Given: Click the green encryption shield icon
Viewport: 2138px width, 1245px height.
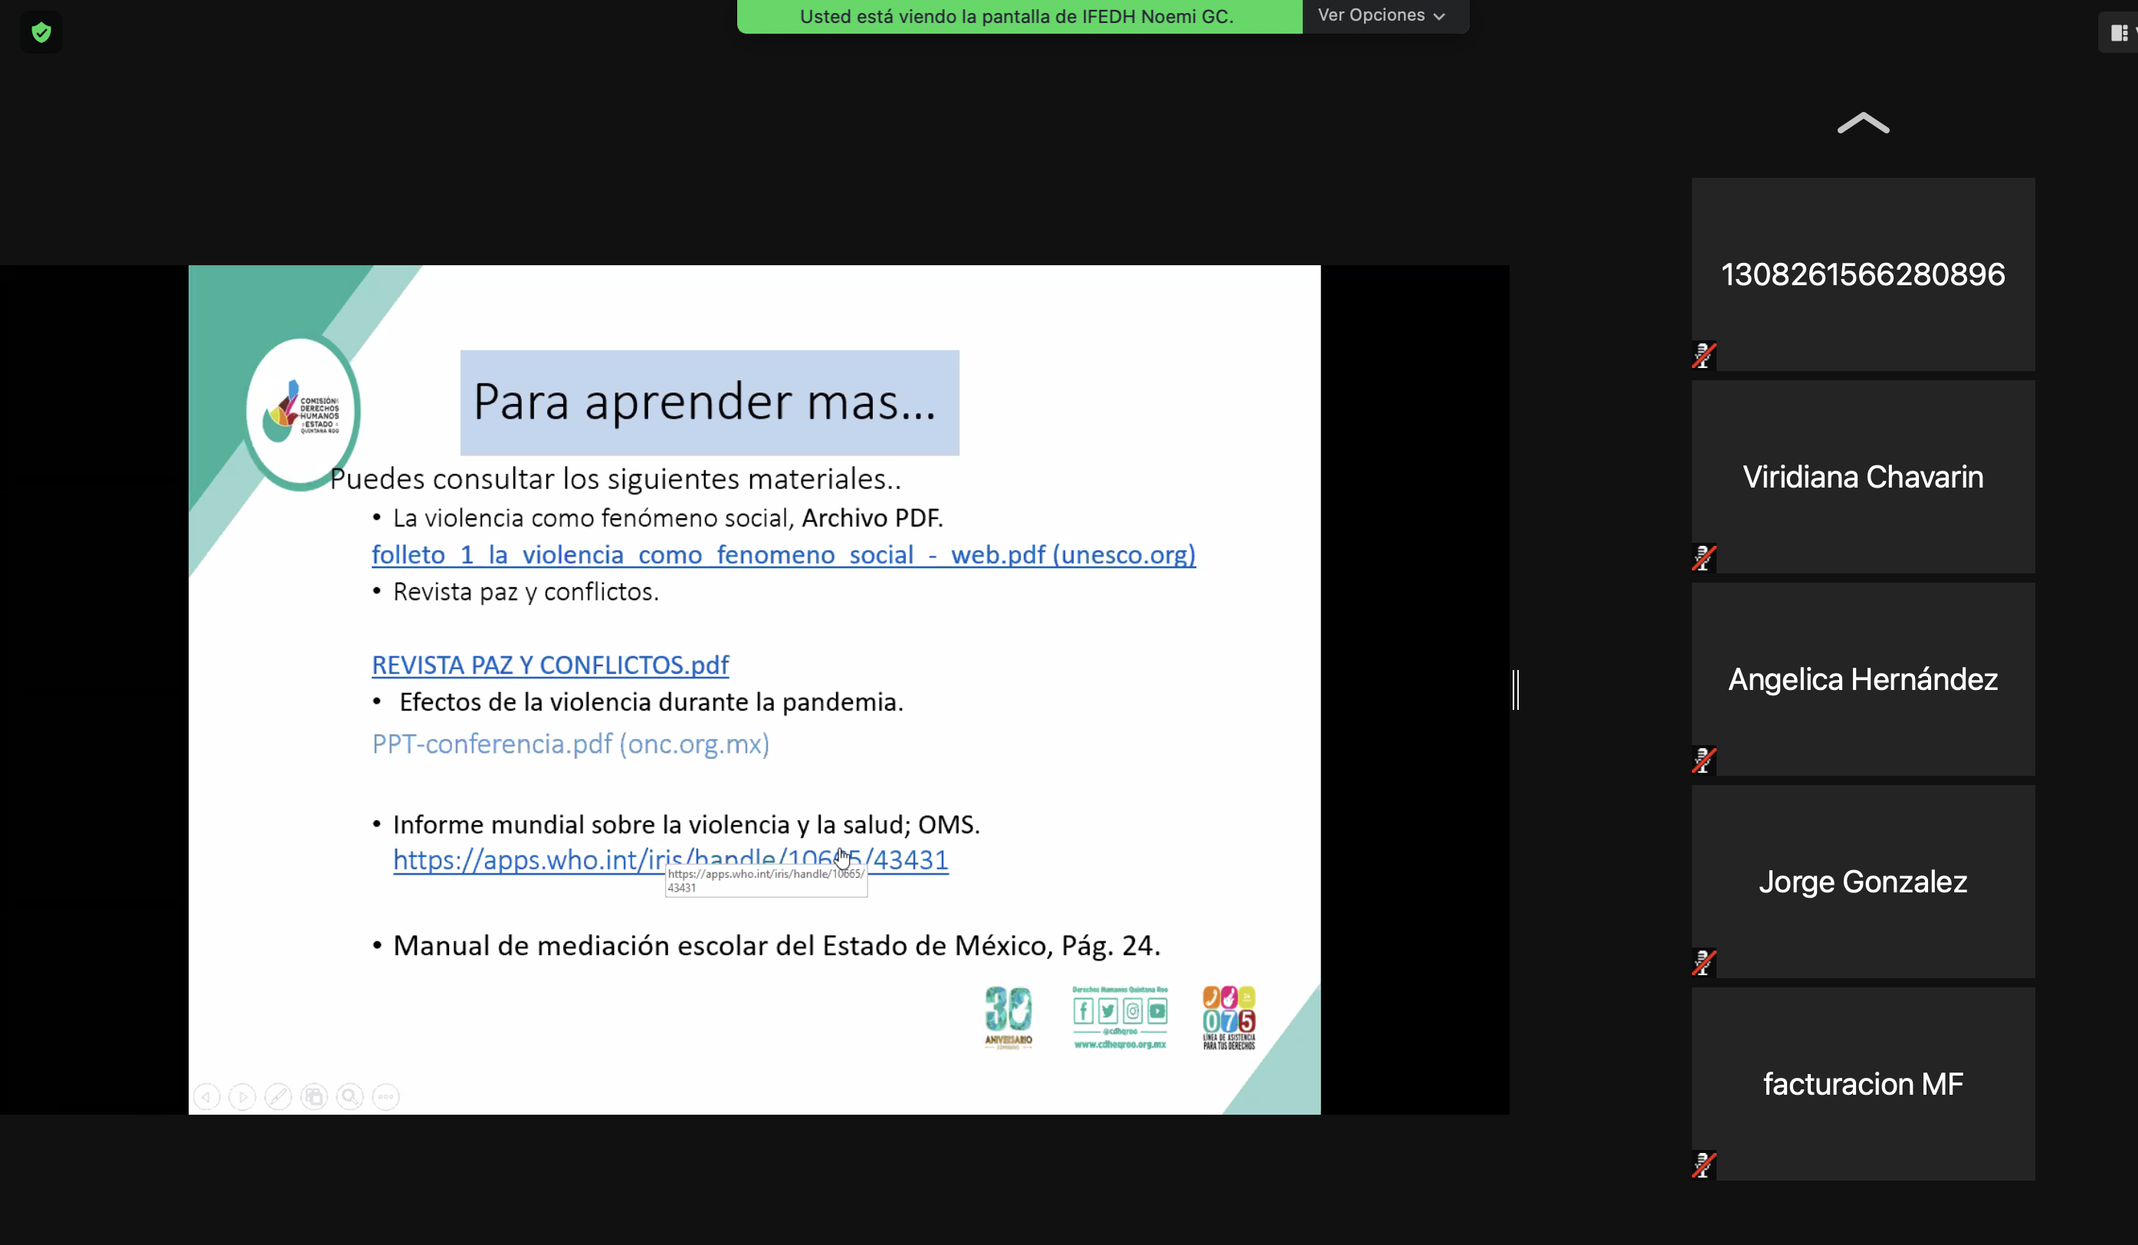Looking at the screenshot, I should coord(41,32).
